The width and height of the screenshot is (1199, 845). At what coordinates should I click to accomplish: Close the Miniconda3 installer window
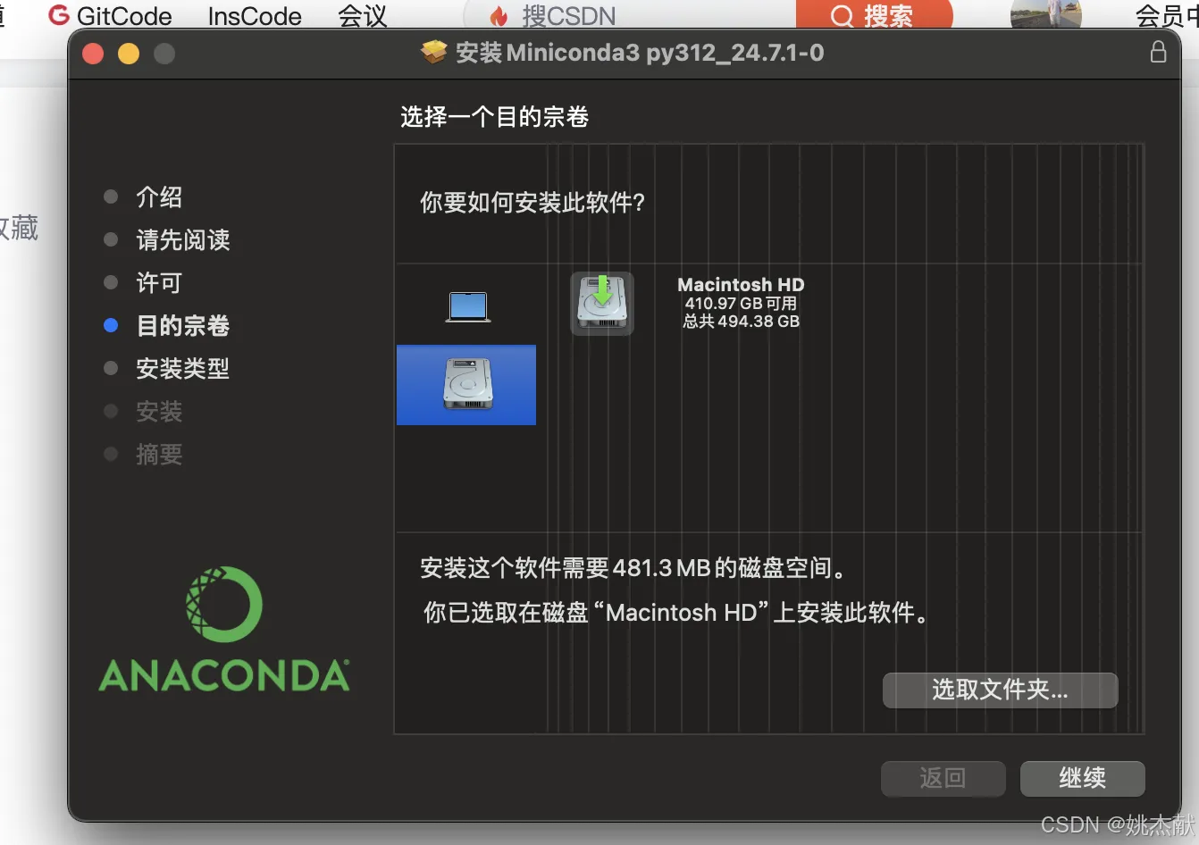93,54
